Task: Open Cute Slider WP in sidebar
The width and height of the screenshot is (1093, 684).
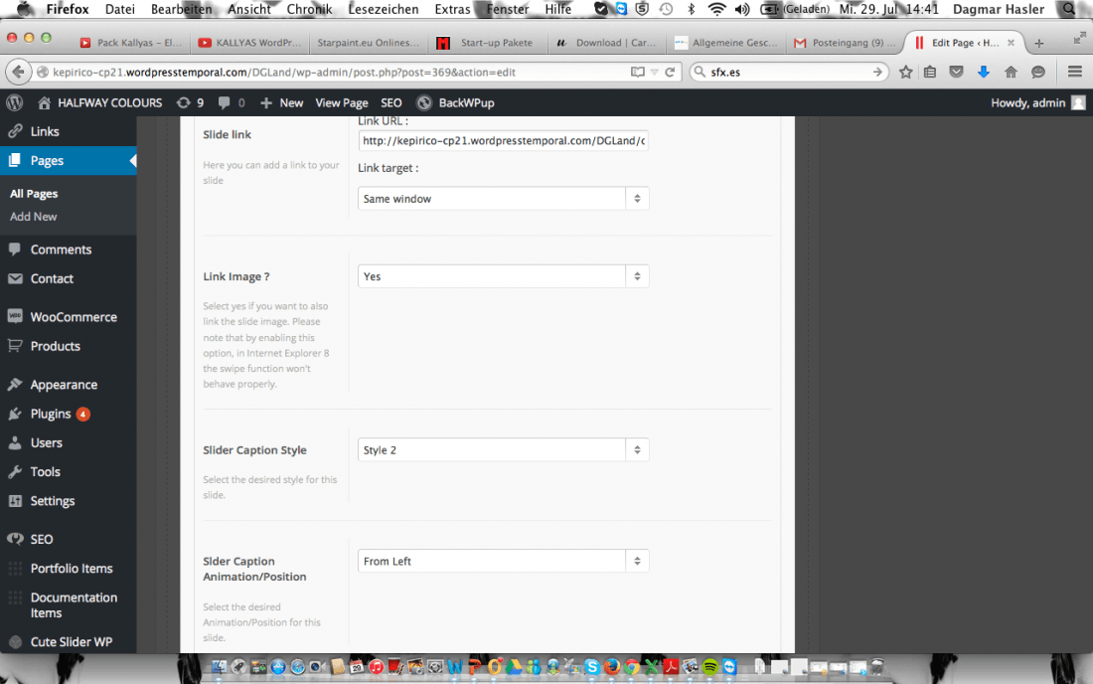Action: 72,641
